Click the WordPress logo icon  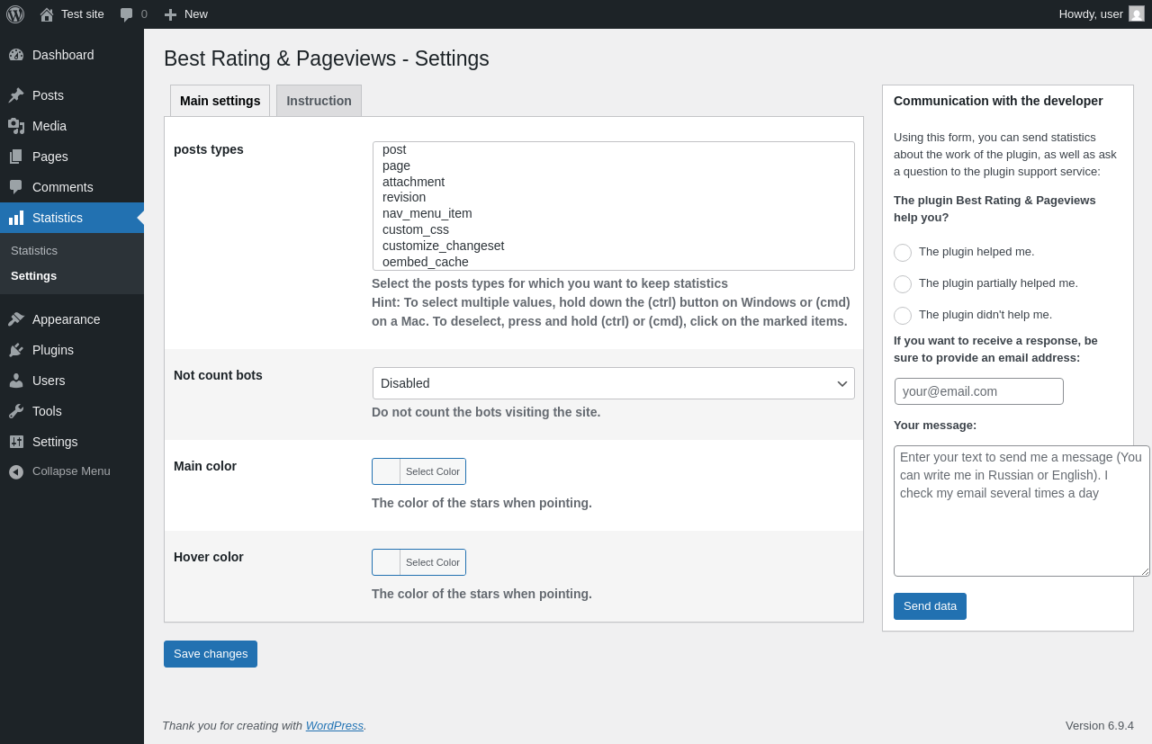click(15, 14)
